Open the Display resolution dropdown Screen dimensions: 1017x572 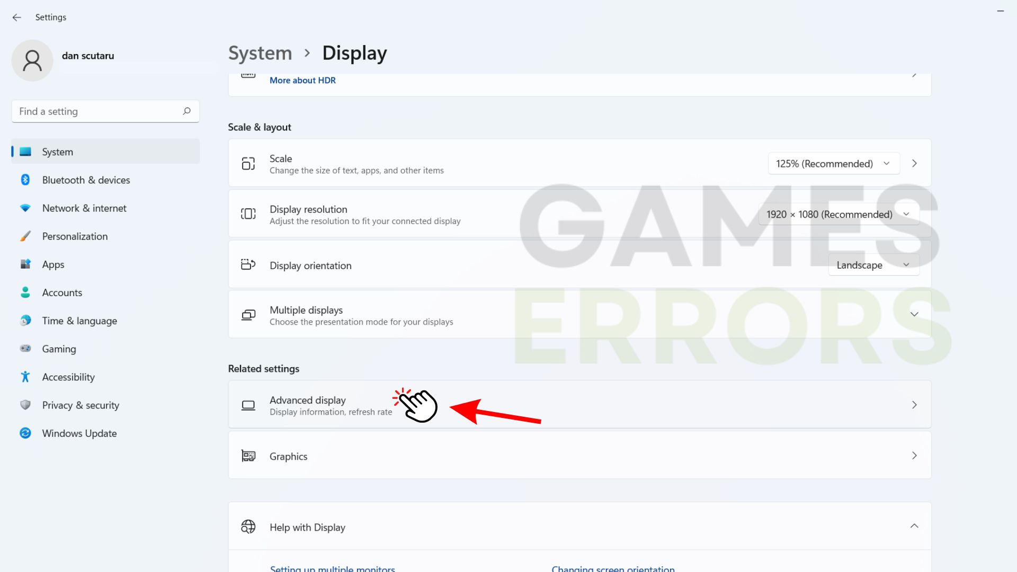pyautogui.click(x=838, y=215)
